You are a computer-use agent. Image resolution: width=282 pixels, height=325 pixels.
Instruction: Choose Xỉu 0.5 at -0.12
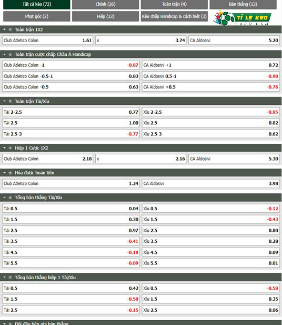[211, 209]
